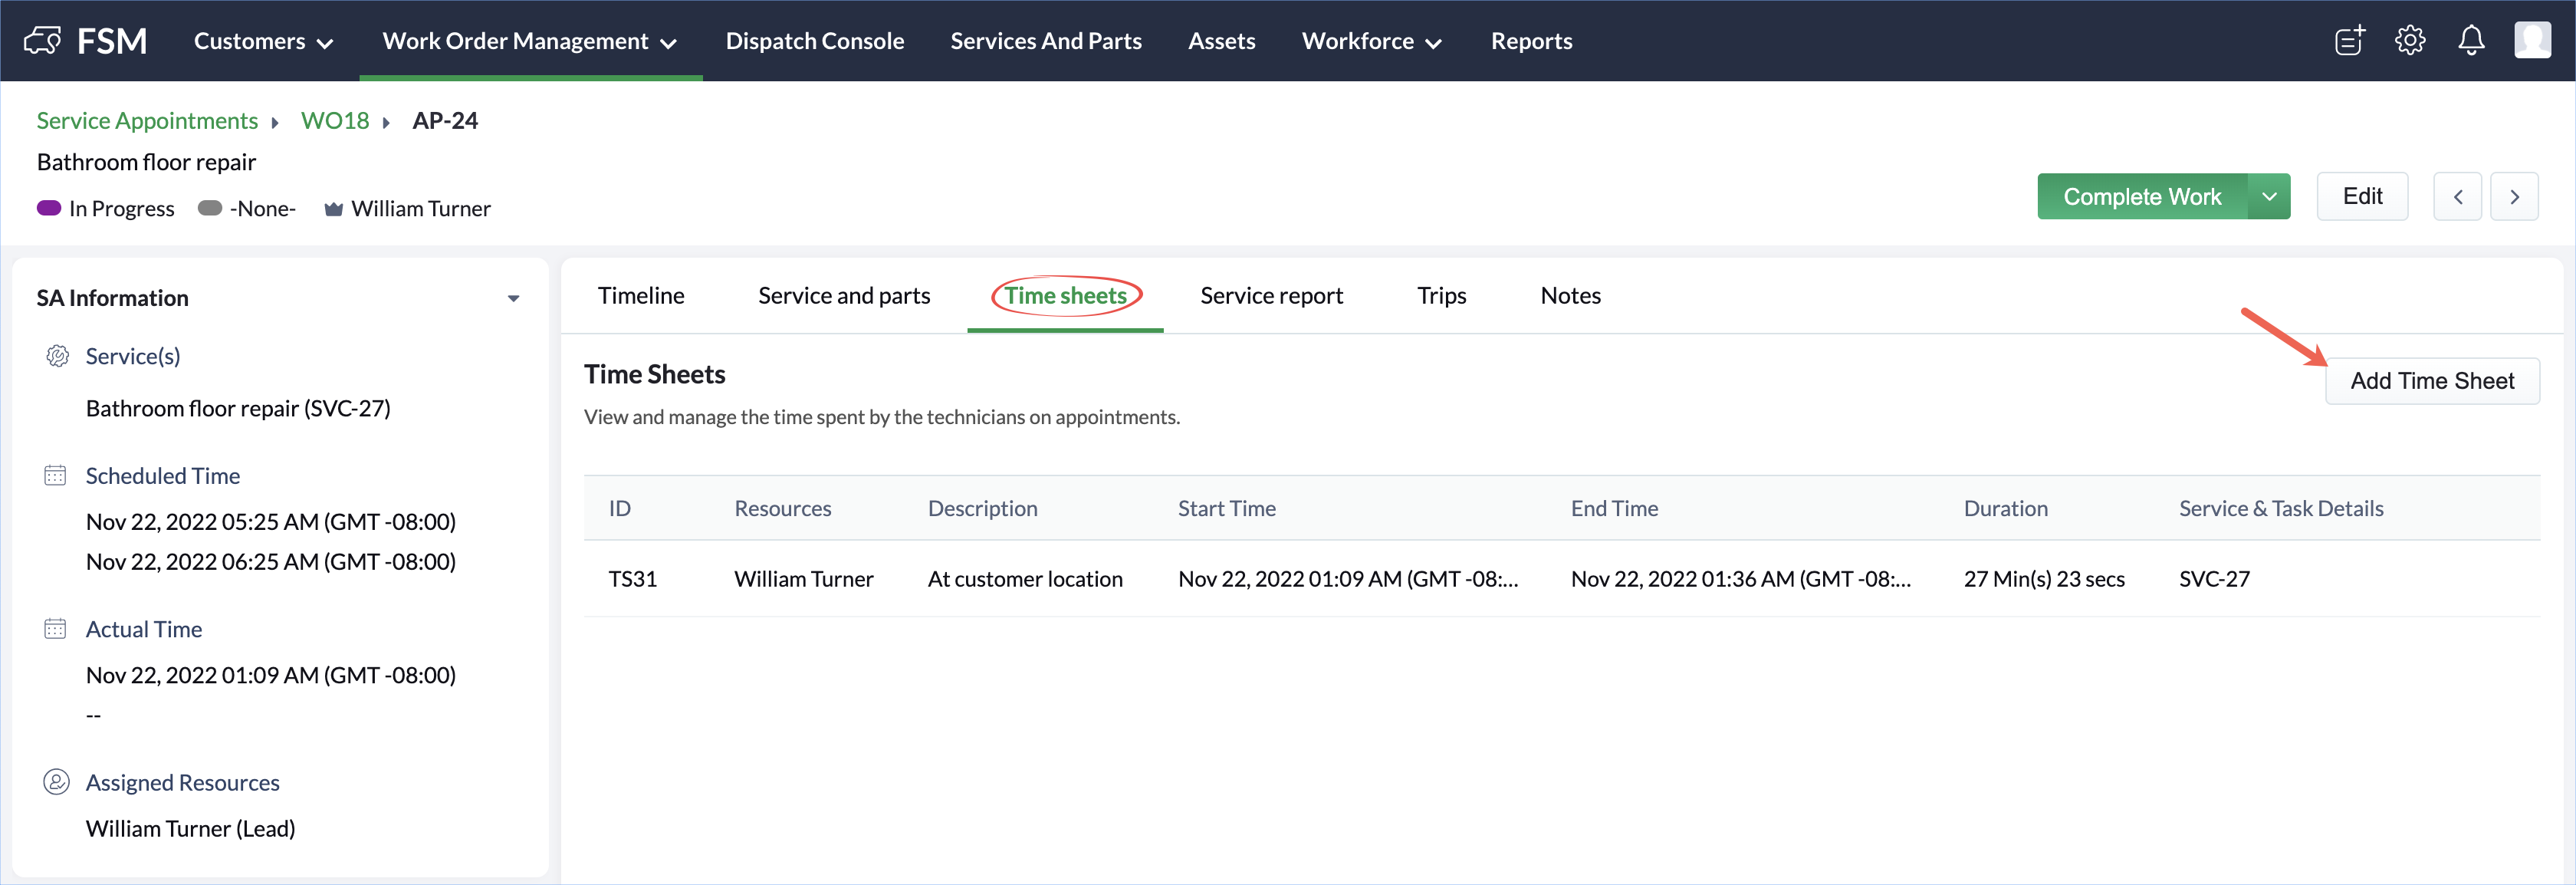Open the settings gear icon
Viewport: 2576px width, 885px height.
pyautogui.click(x=2410, y=41)
